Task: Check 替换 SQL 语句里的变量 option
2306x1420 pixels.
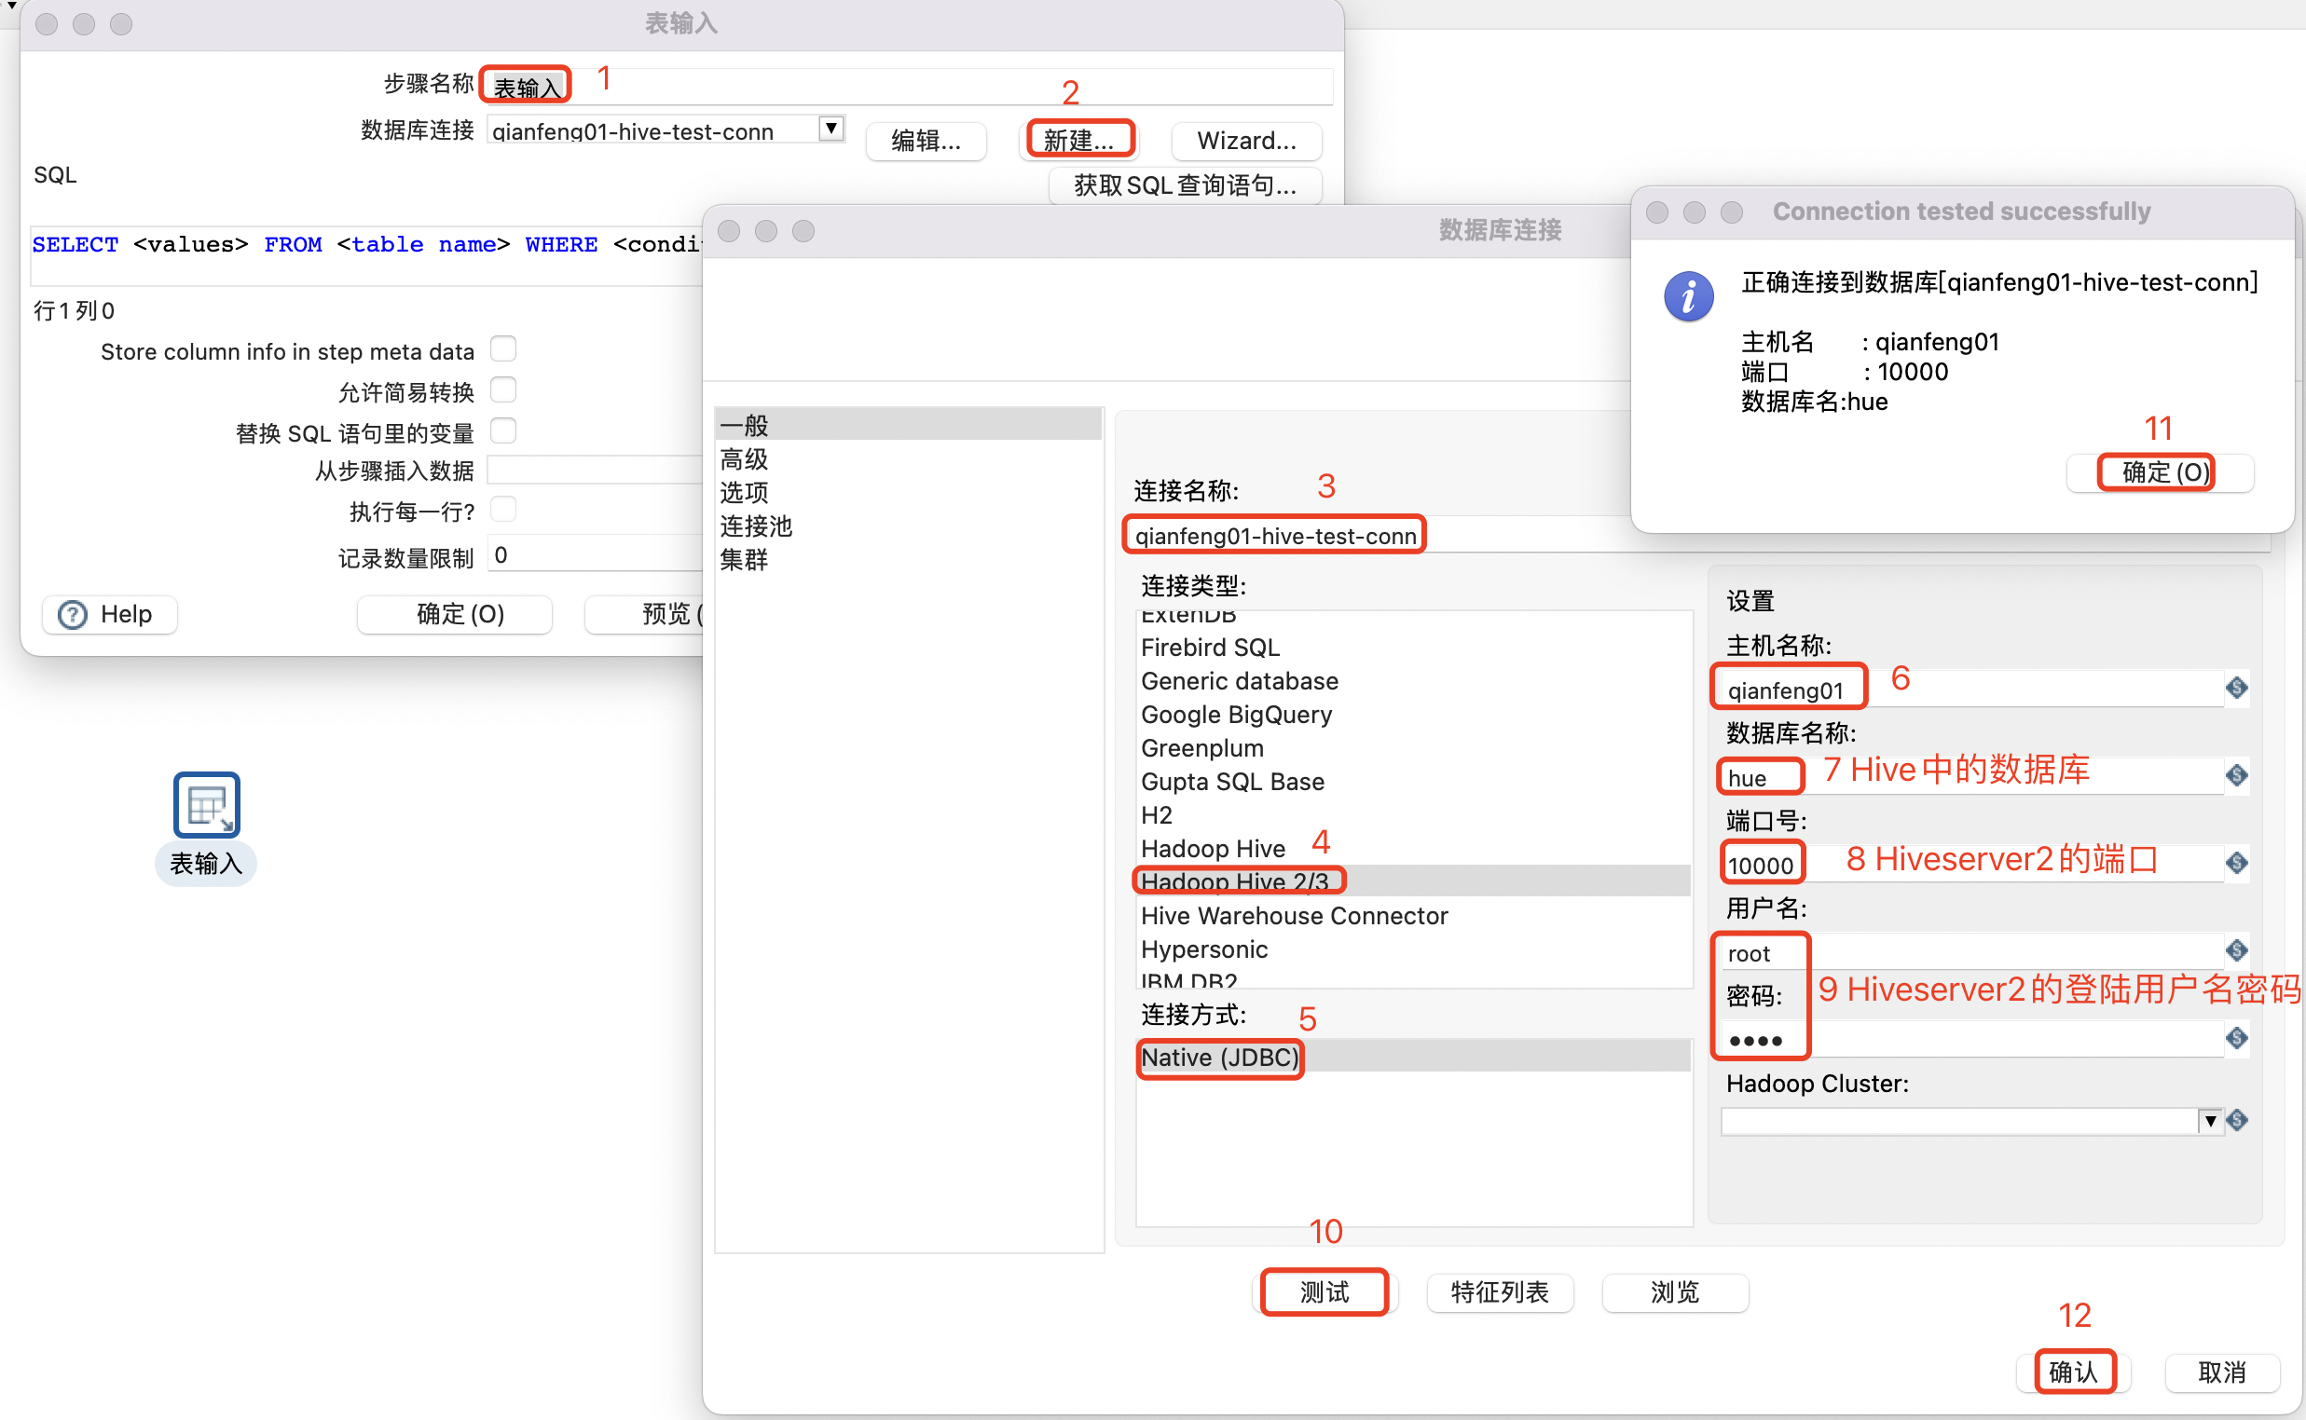Action: (x=503, y=430)
